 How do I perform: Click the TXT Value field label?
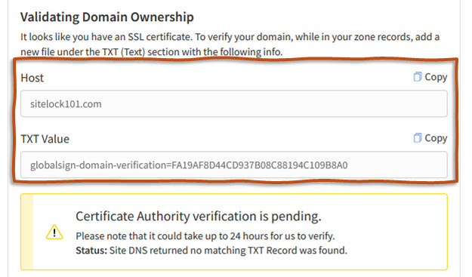click(45, 139)
